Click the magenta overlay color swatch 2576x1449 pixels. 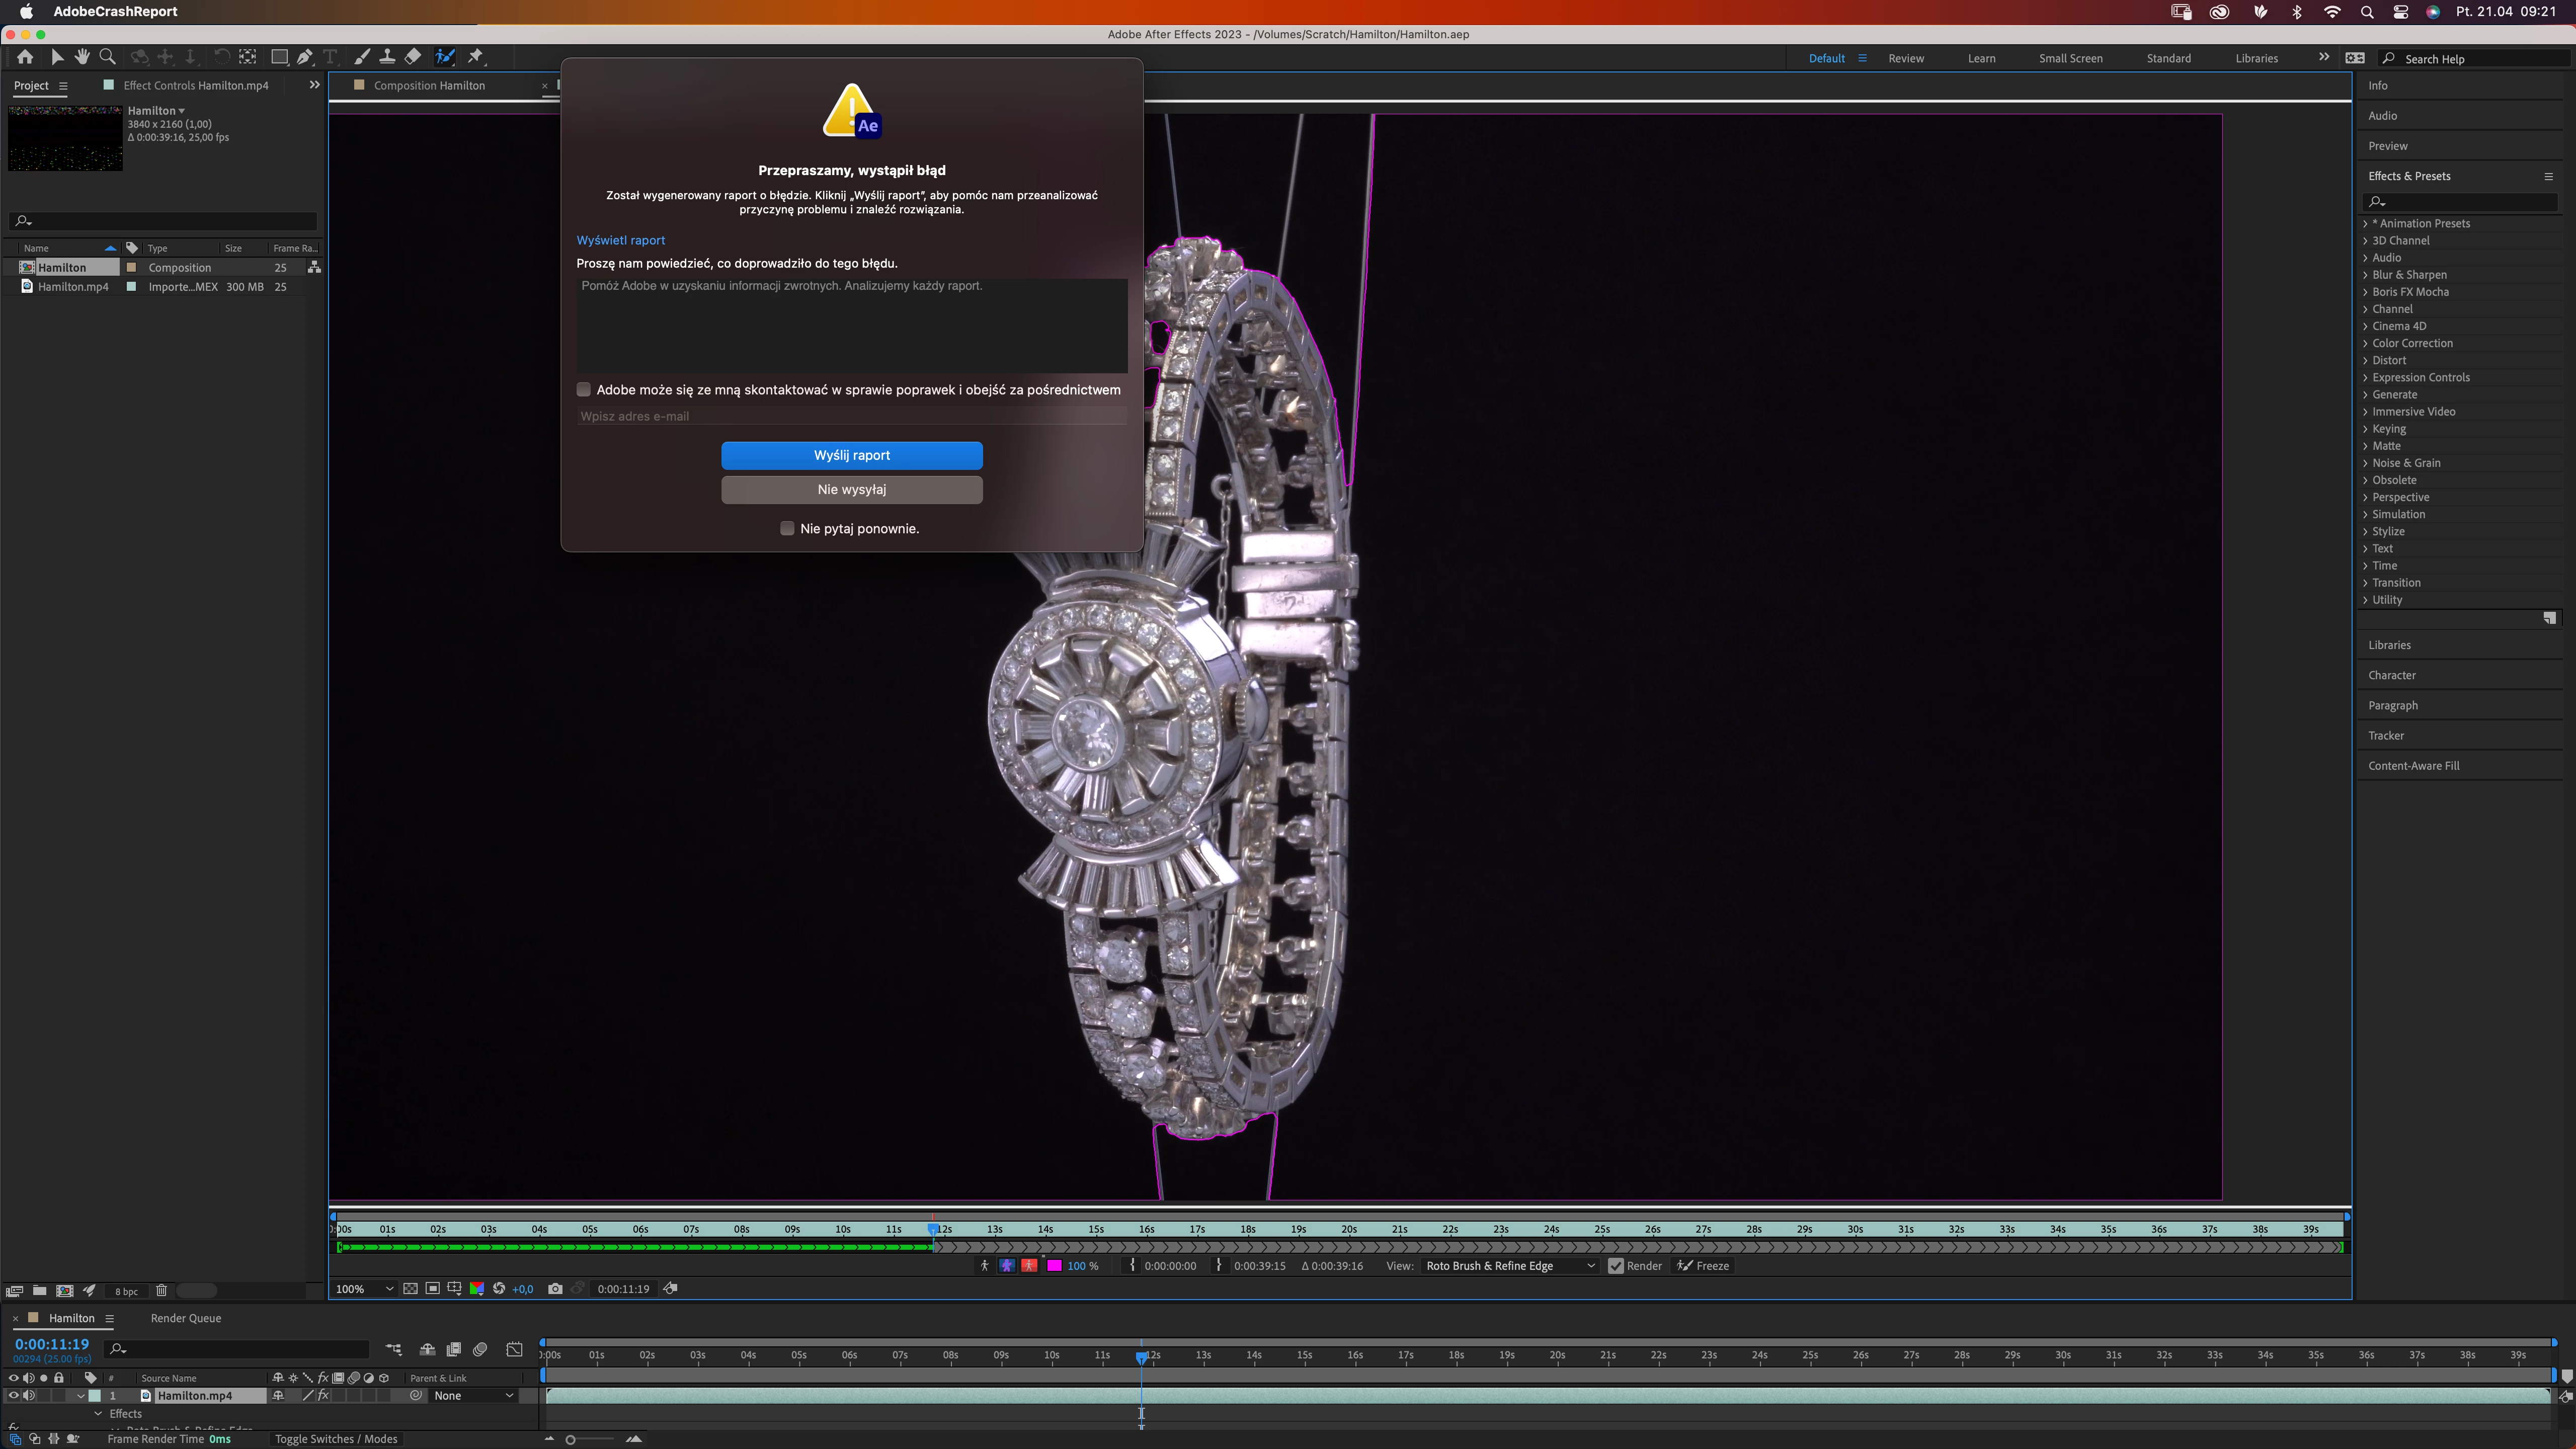click(x=1054, y=1266)
